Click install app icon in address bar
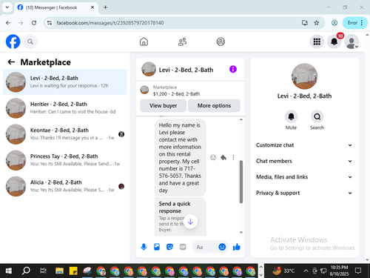The image size is (370, 278). coord(305,23)
